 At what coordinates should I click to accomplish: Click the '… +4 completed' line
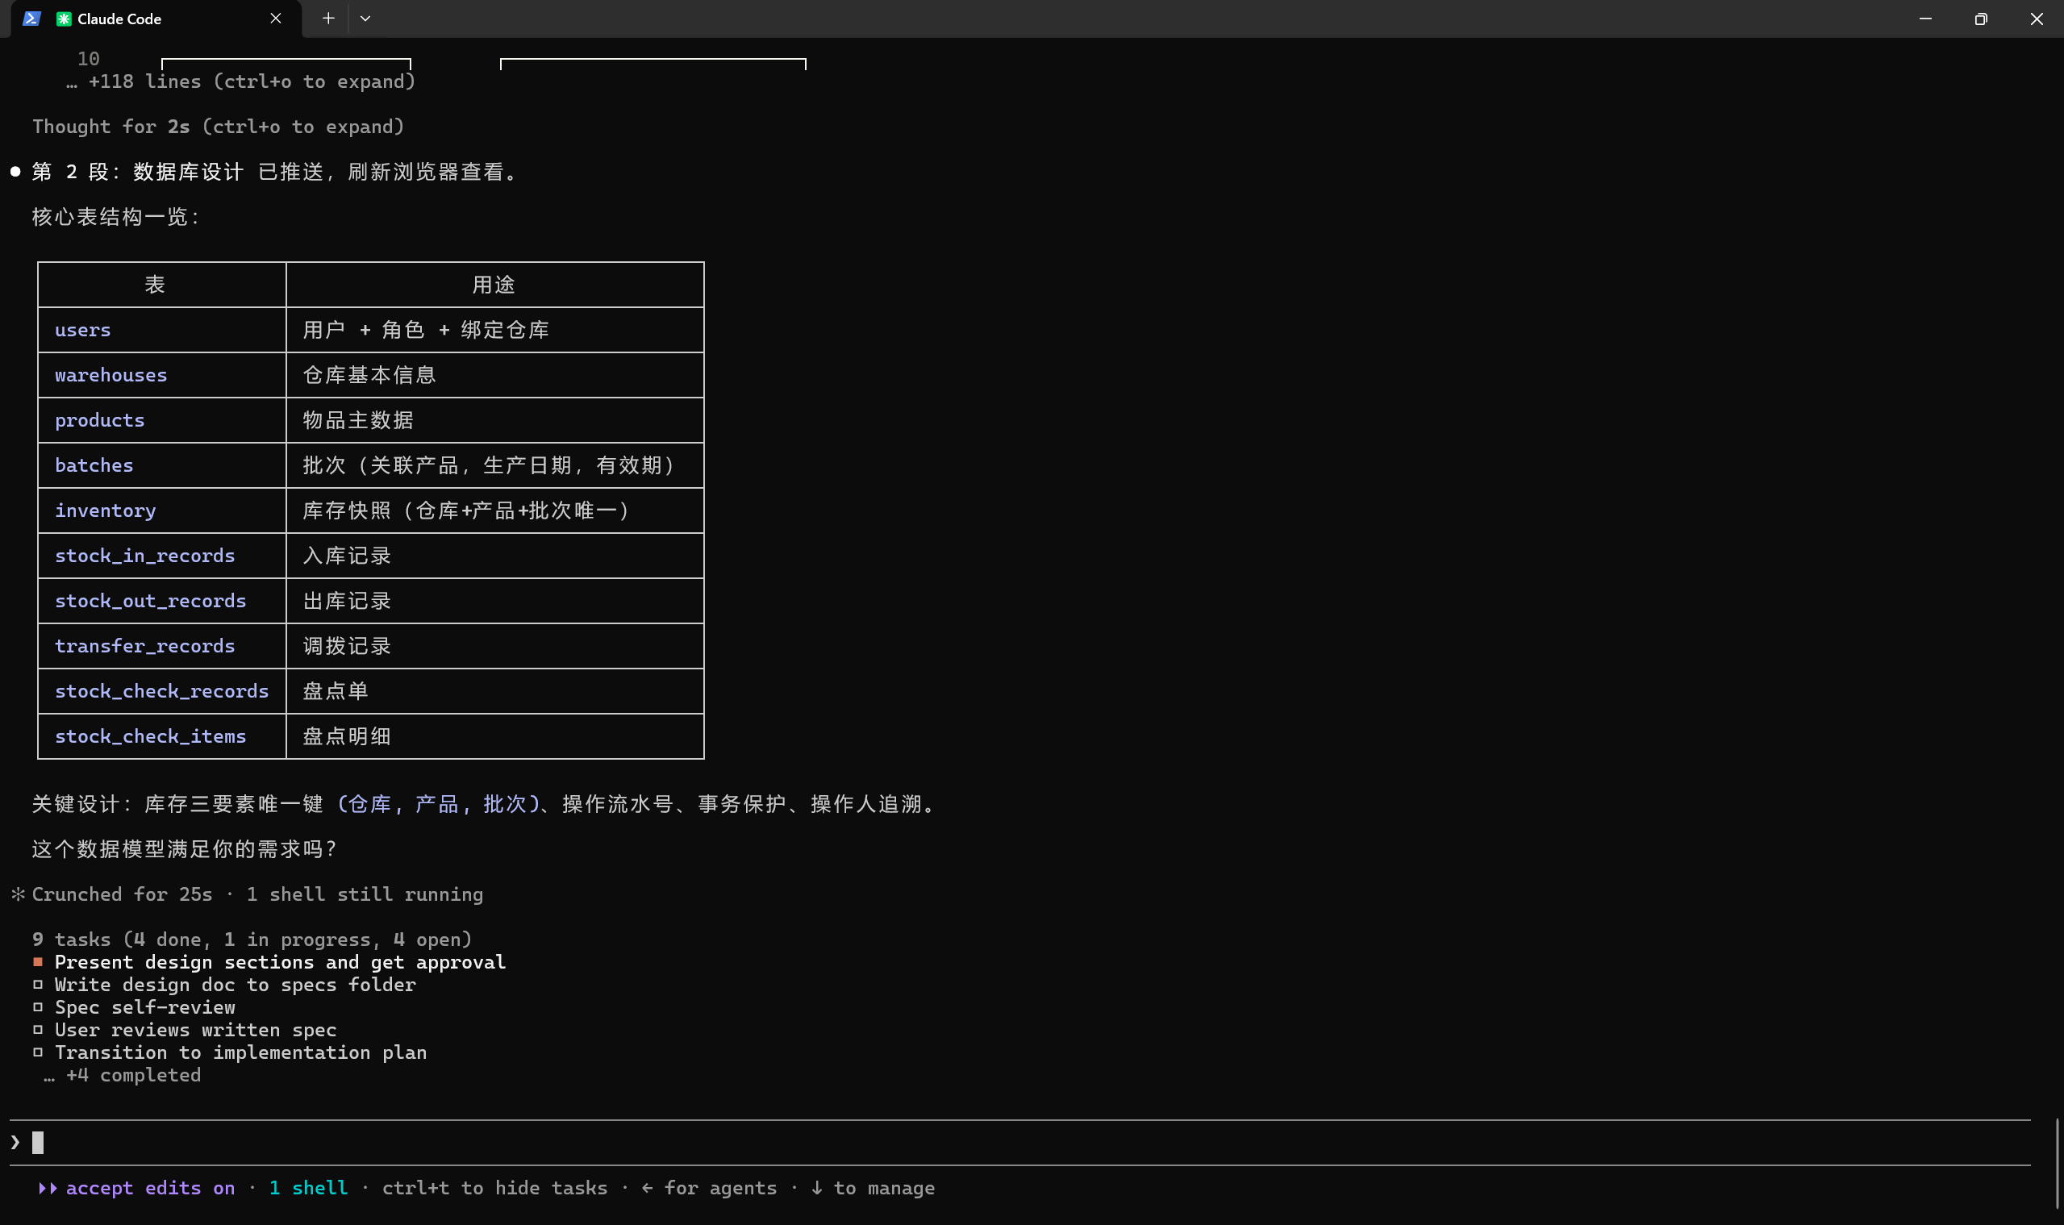[122, 1076]
